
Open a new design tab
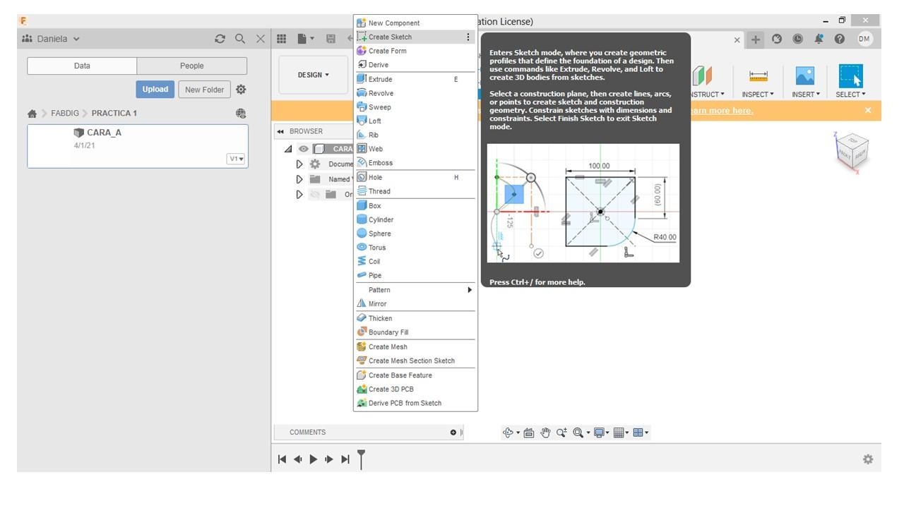(x=756, y=40)
